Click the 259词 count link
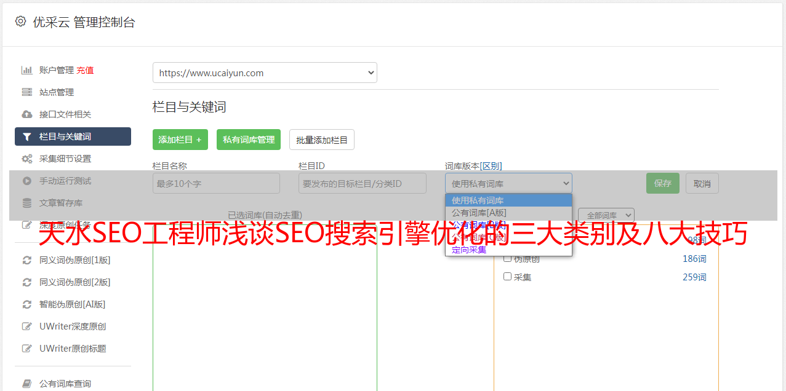786x391 pixels. [x=694, y=277]
